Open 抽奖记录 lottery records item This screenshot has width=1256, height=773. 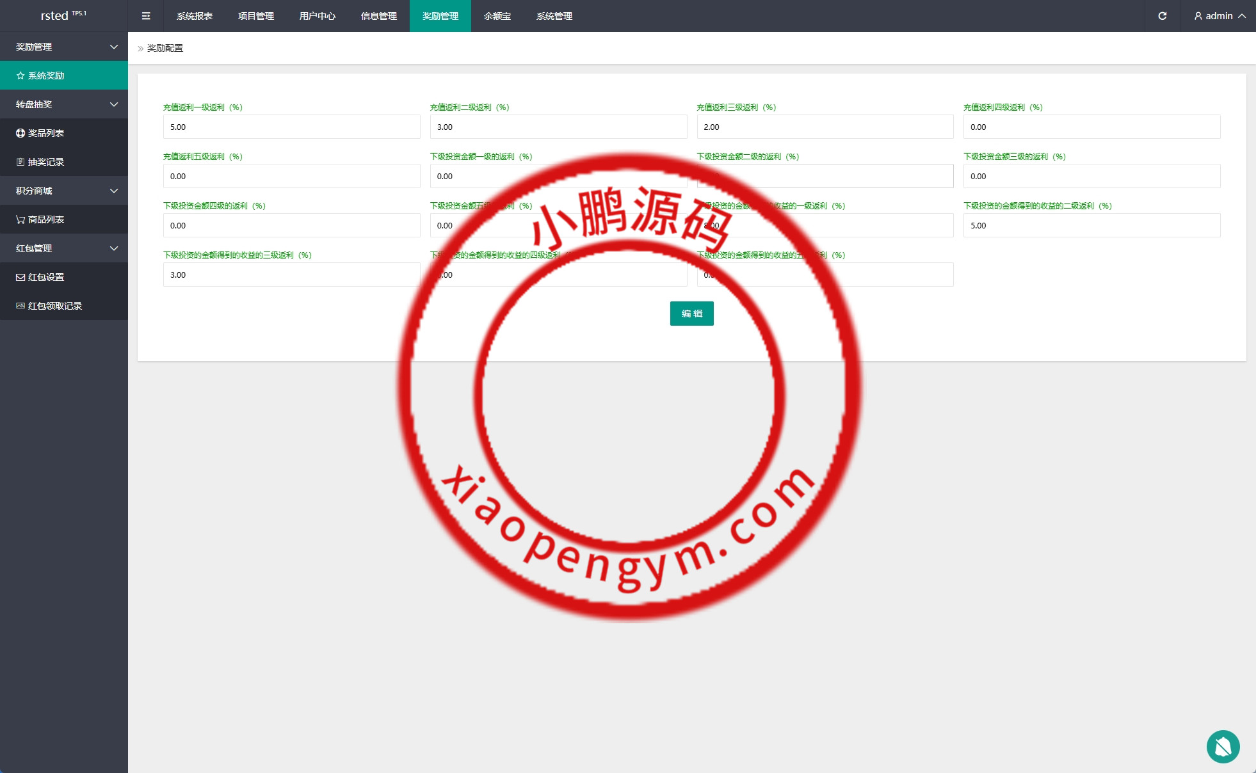point(46,162)
